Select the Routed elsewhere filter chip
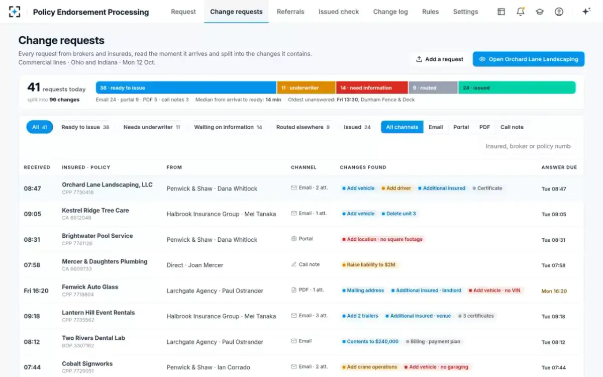This screenshot has height=377, width=603. (x=303, y=127)
